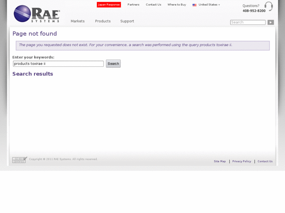This screenshot has width=285, height=213.
Task: Open the Contact Us footer link
Action: 265,161
